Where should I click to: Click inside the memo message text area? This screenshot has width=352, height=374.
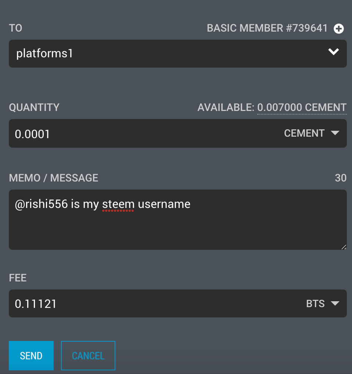tap(178, 220)
